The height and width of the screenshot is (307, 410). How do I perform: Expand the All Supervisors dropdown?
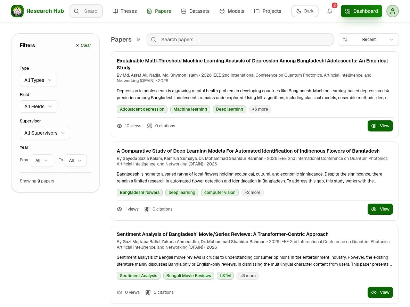tap(45, 133)
